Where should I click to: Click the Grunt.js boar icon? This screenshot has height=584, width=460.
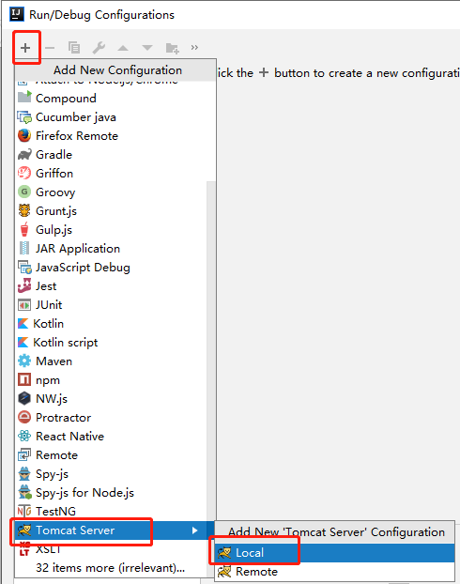pos(24,211)
